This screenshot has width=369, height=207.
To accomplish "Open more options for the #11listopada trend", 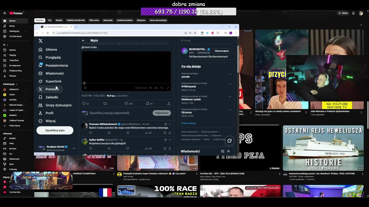I will pyautogui.click(x=230, y=84).
